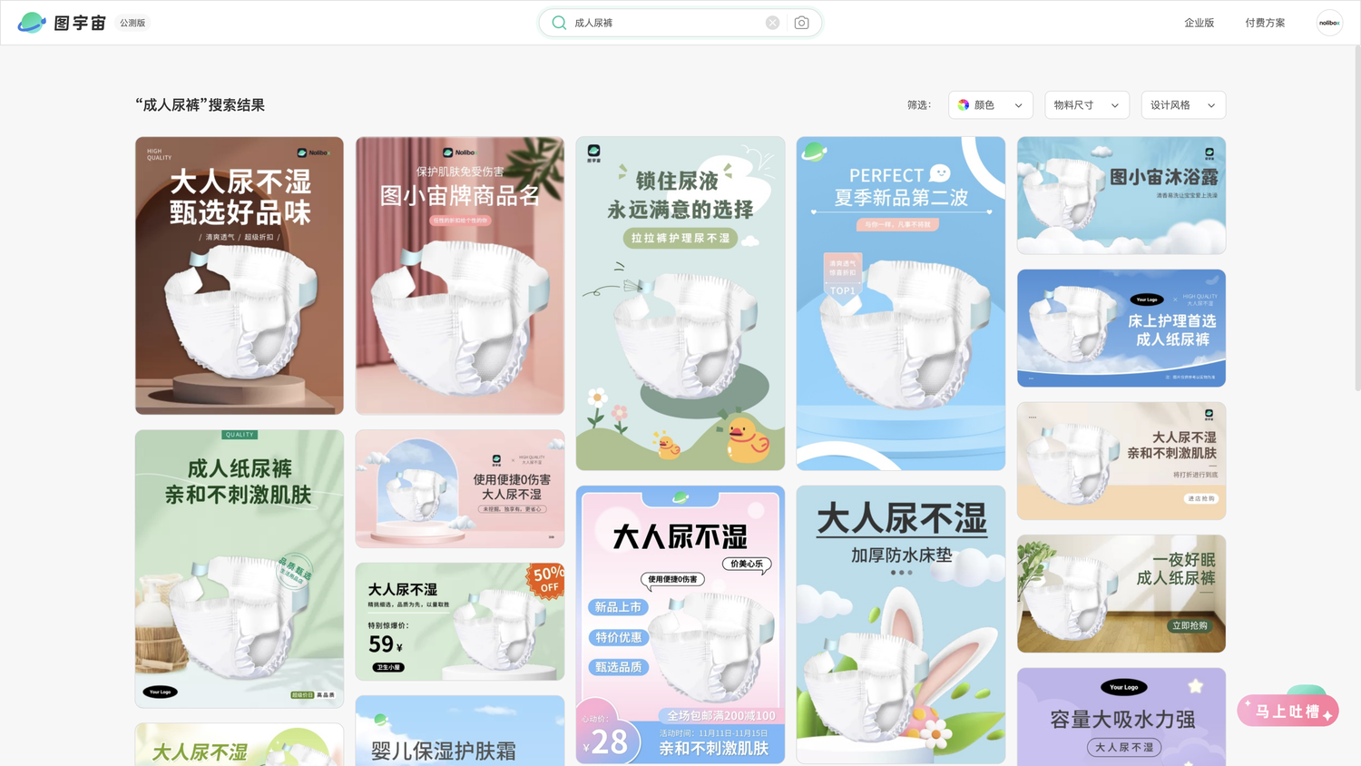Click the 筛选: label text
Viewport: 1361px width, 766px height.
tap(919, 105)
